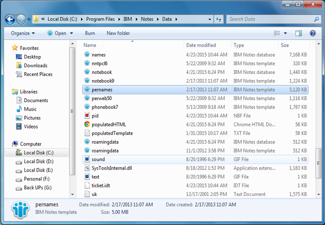
Task: Open Pictures library
Action: pos(32,117)
